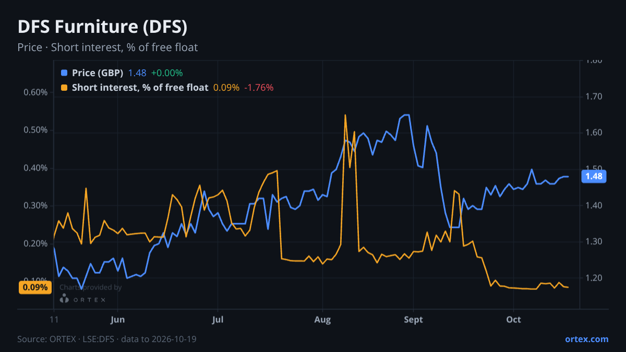The width and height of the screenshot is (626, 352).
Task: Click the source text 'Source: ORTEX · LSE:DFS'
Action: 66,339
